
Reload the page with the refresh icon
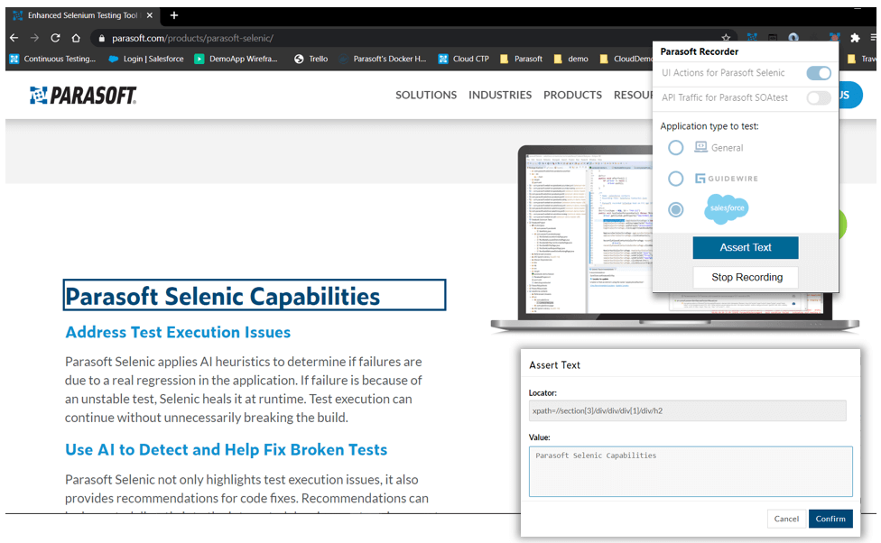[55, 38]
